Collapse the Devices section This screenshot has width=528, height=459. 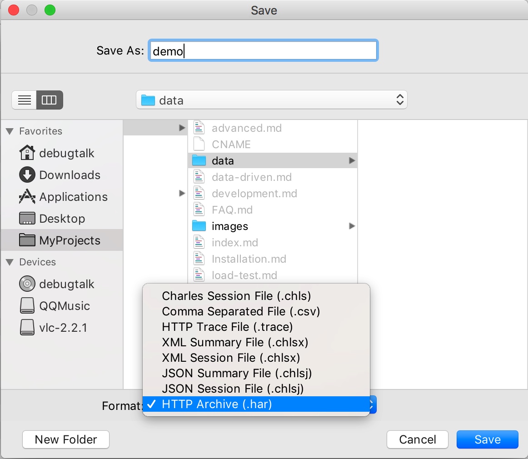[x=10, y=262]
